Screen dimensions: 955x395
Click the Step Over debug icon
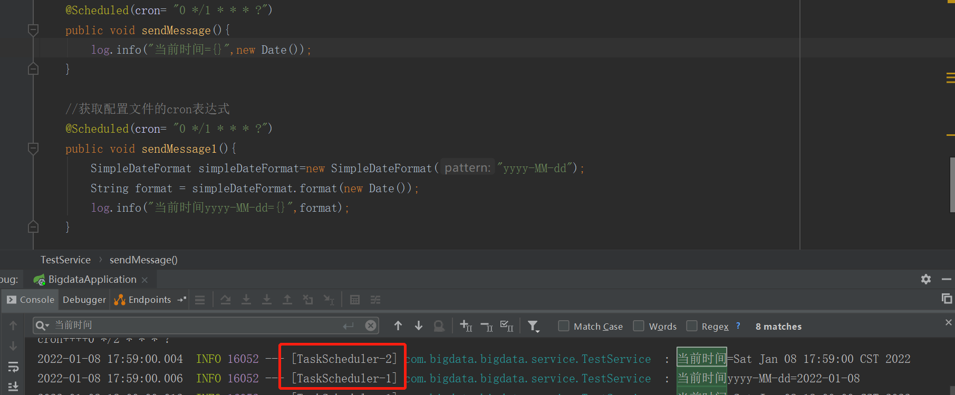tap(226, 300)
